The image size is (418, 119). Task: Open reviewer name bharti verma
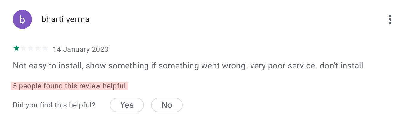click(x=65, y=19)
